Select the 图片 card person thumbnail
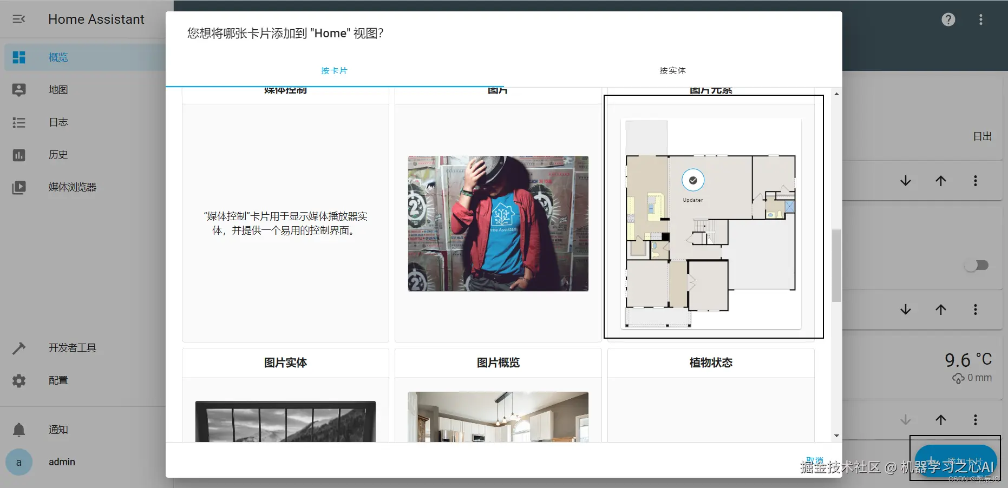 tap(498, 223)
